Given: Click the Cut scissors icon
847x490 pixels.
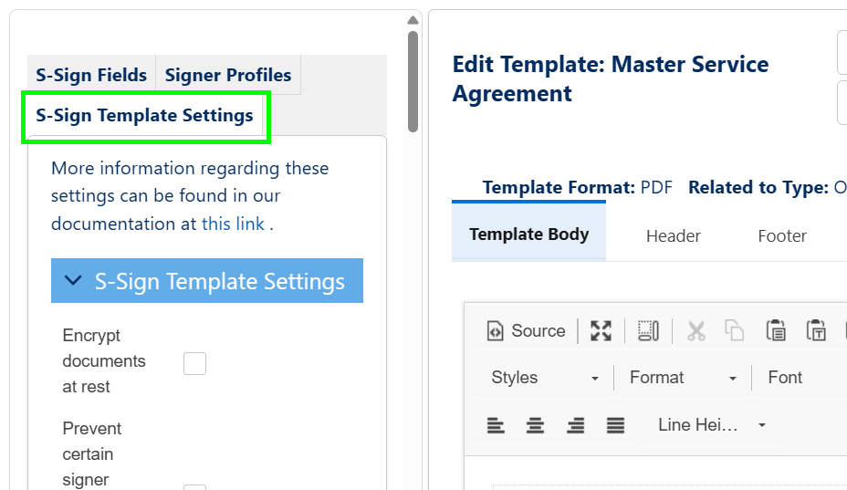Looking at the screenshot, I should click(x=696, y=331).
